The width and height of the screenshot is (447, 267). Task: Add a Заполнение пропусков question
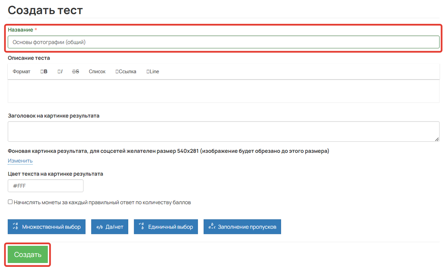click(x=242, y=226)
